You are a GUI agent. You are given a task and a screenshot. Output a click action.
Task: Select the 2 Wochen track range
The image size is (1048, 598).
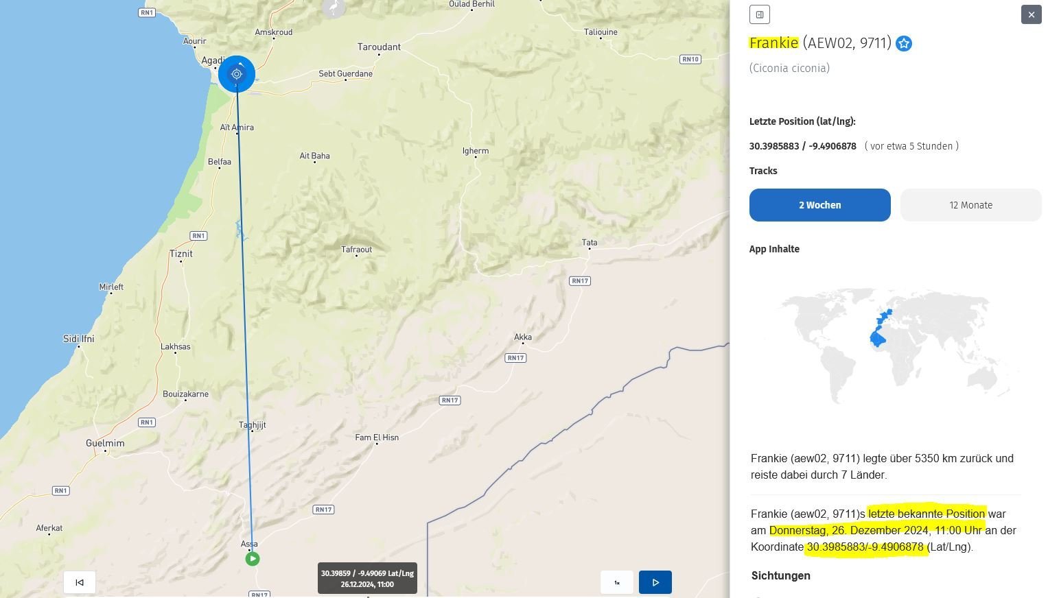(x=819, y=205)
